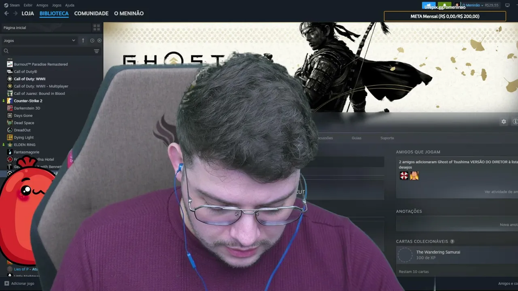The height and width of the screenshot is (291, 518).
Task: Open help for Cartas Colecionáveis question mark
Action: tap(452, 241)
